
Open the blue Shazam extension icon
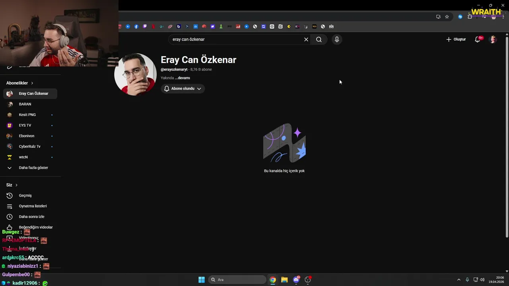coord(460,17)
